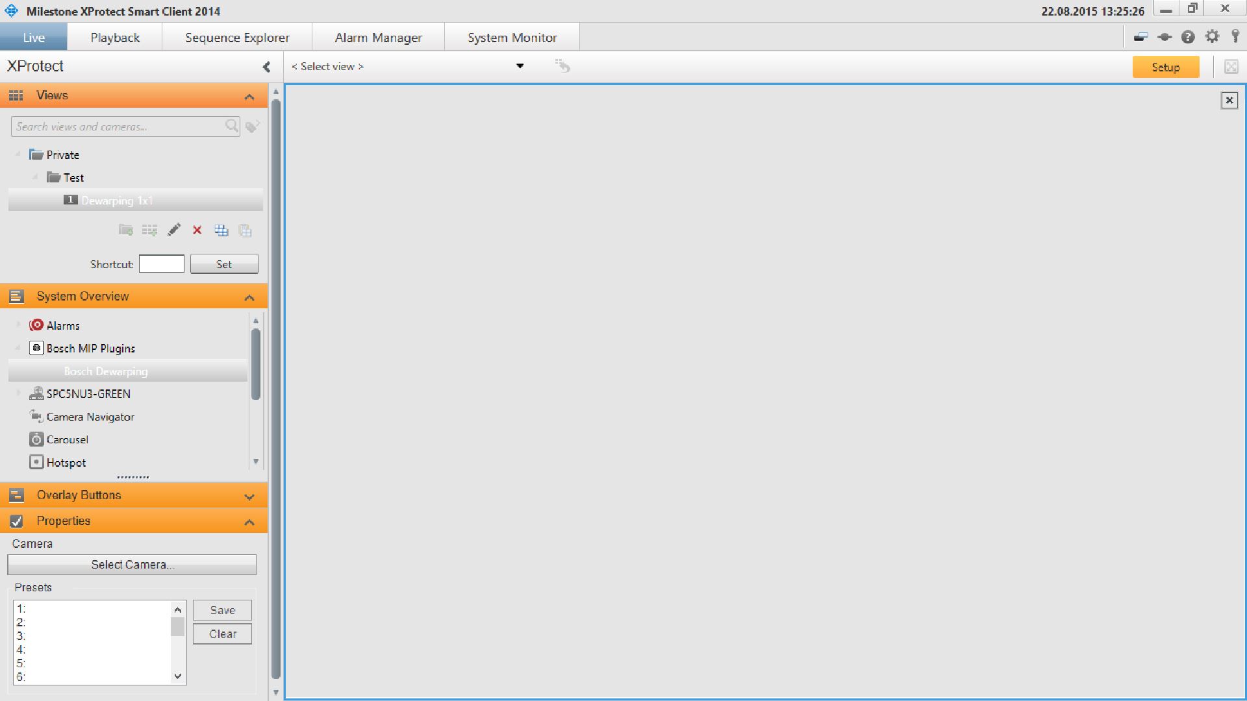
Task: Click the Presets list scrollbar thumb
Action: coord(177,626)
